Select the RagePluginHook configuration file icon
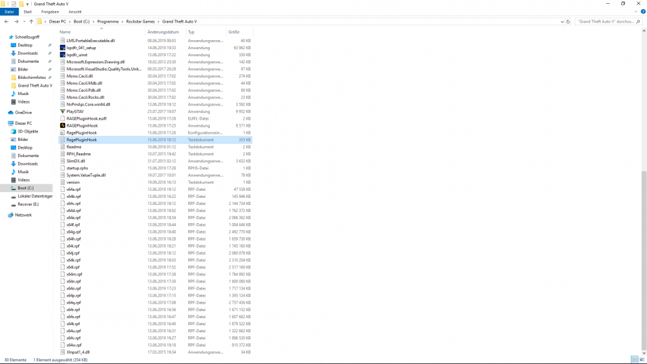The width and height of the screenshot is (647, 364). pos(63,133)
